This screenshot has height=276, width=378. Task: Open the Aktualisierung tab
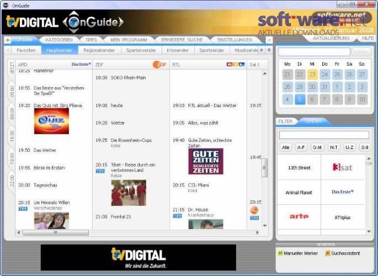point(331,38)
